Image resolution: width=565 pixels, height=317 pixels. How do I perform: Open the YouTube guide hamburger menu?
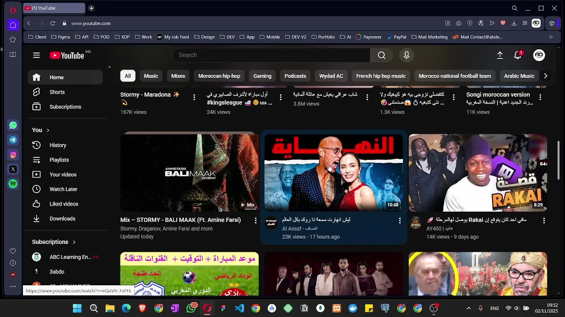pos(36,55)
